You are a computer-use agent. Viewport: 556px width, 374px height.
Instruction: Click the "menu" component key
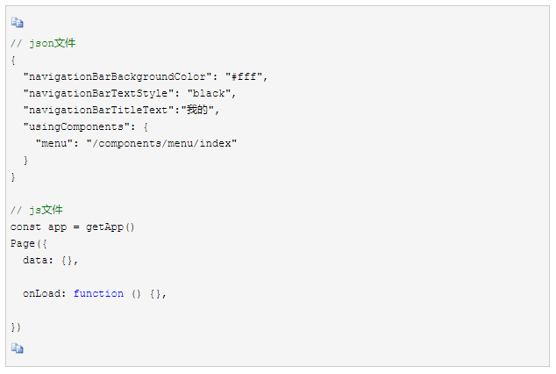53,143
